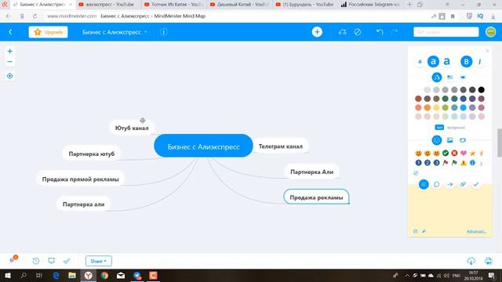This screenshot has height=282, width=502.
Task: Zoom out of the mind map
Action: pyautogui.click(x=10, y=62)
